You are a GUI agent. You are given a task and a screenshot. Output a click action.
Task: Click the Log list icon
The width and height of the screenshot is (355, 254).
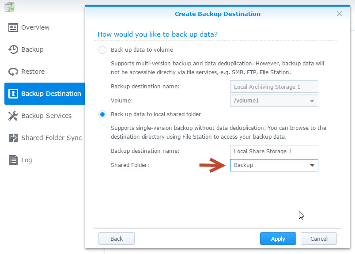pos(13,160)
